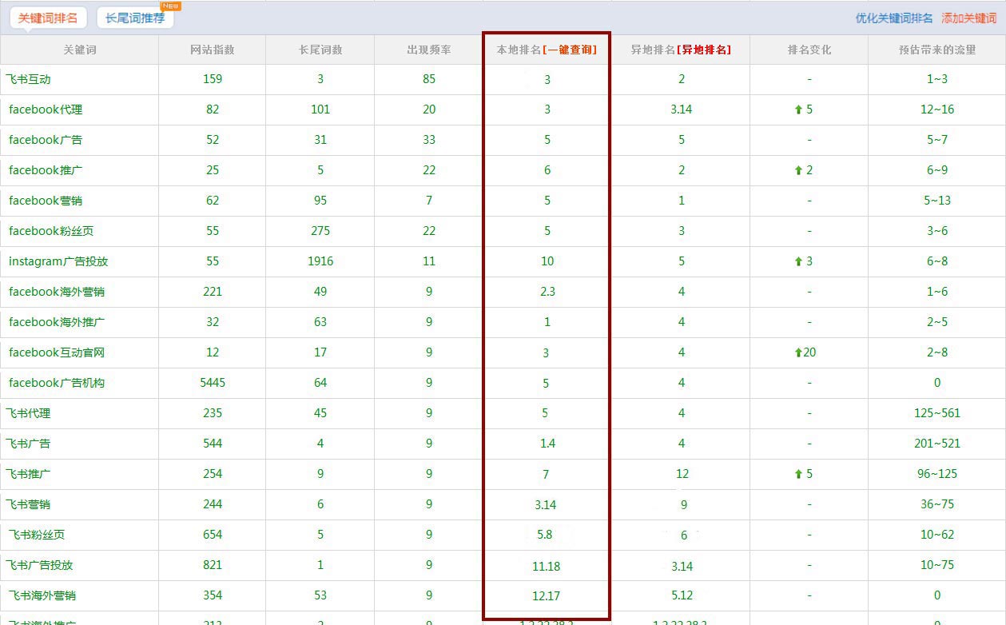Click the local rank value 2.3
Image resolution: width=1006 pixels, height=625 pixels.
(x=547, y=292)
